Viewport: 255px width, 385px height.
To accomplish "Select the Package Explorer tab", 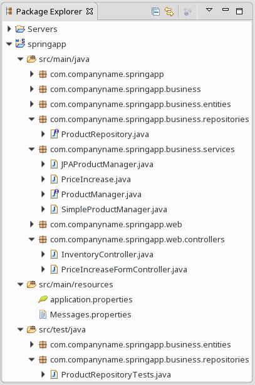I will (x=49, y=11).
